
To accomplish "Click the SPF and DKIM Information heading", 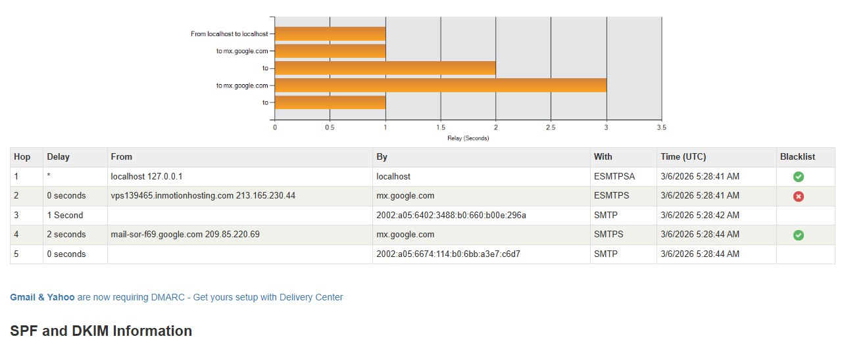I will click(101, 331).
